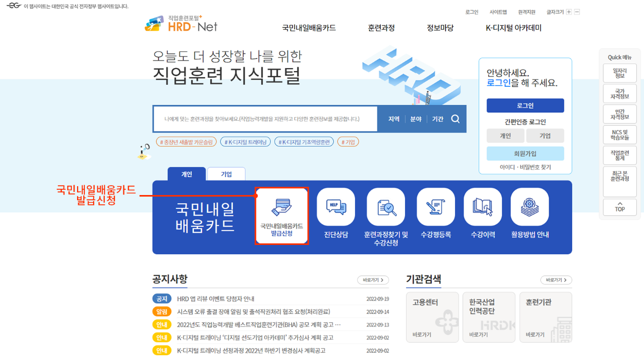Open the 분야 filter selector

coord(415,119)
